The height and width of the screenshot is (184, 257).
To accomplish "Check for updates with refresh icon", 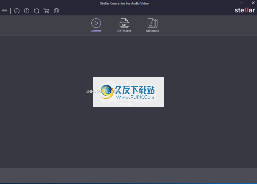I will point(37,11).
